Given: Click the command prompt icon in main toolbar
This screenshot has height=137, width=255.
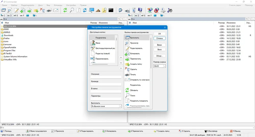Looking at the screenshot, I should click(x=111, y=10).
